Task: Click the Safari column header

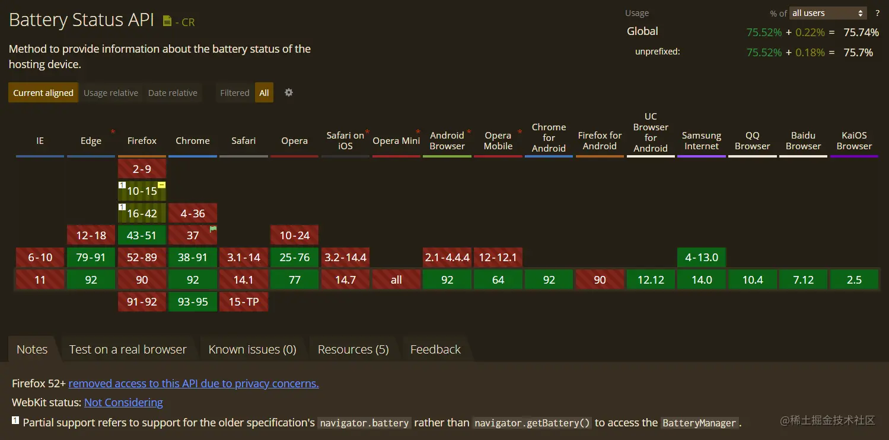Action: pyautogui.click(x=244, y=140)
